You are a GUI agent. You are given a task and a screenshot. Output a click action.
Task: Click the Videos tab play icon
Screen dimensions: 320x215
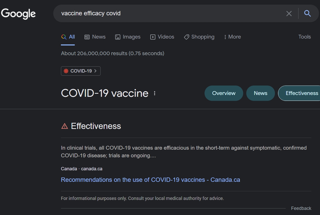pos(153,37)
